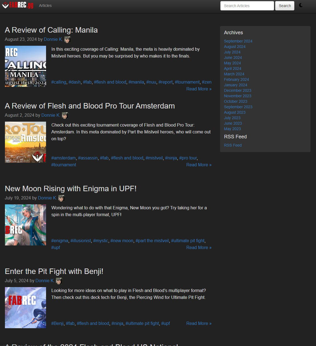Open the Benji FABREC thumbnail

(x=25, y=308)
